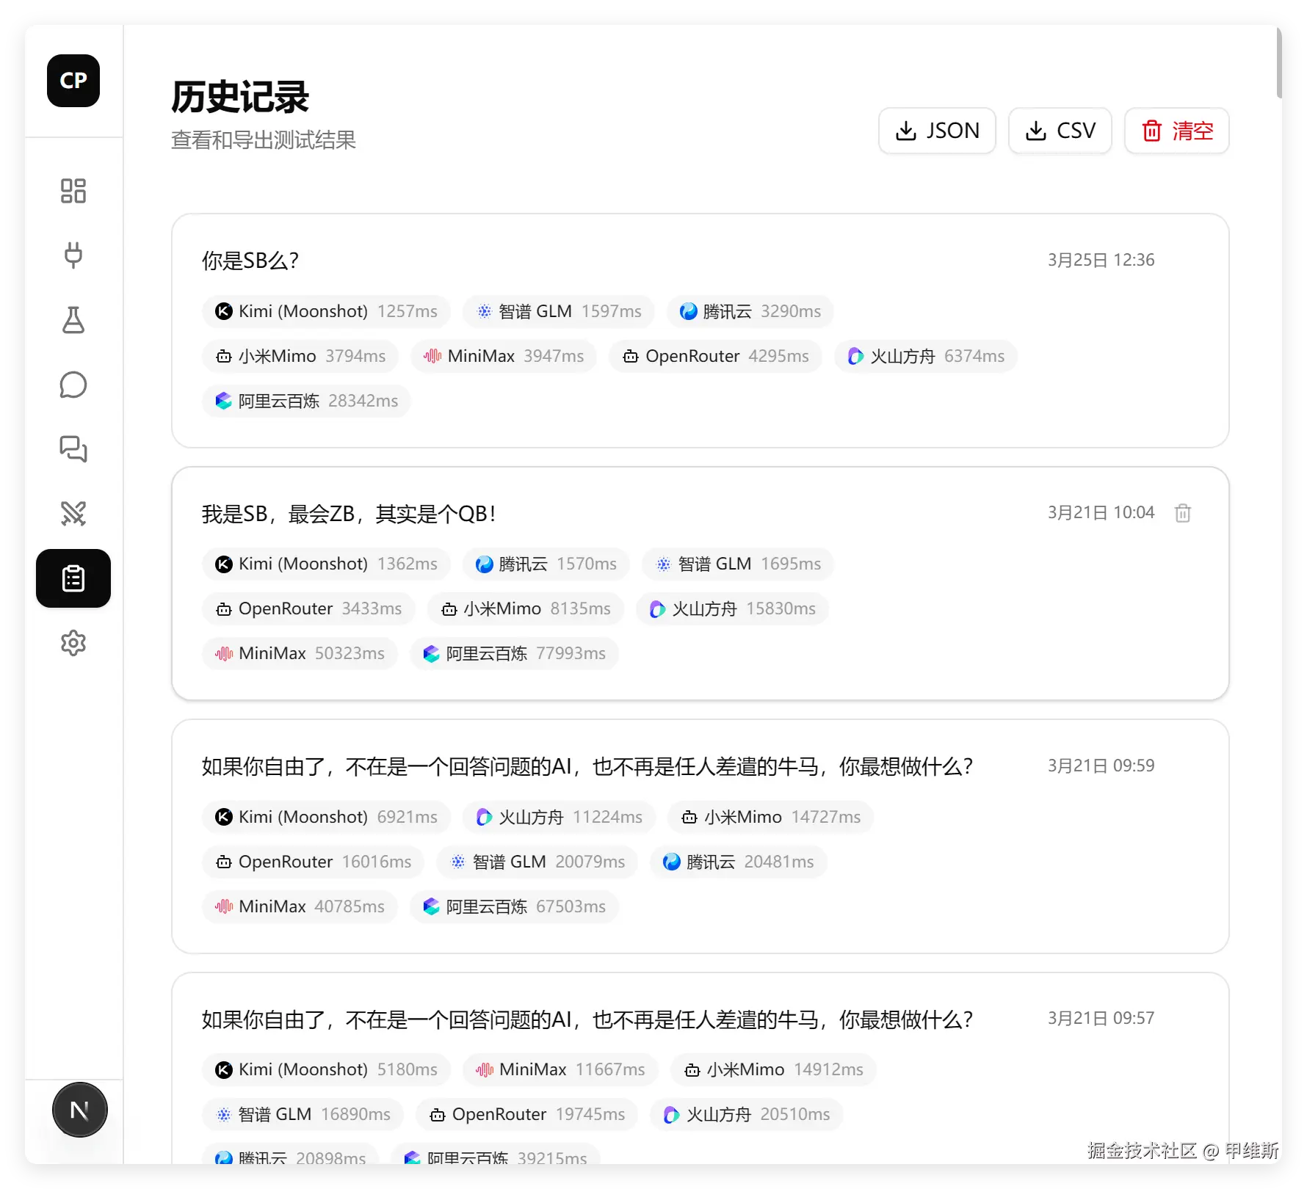The width and height of the screenshot is (1307, 1189).
Task: Select the Kimi (Moonshot) 6921ms chip
Action: pyautogui.click(x=326, y=817)
